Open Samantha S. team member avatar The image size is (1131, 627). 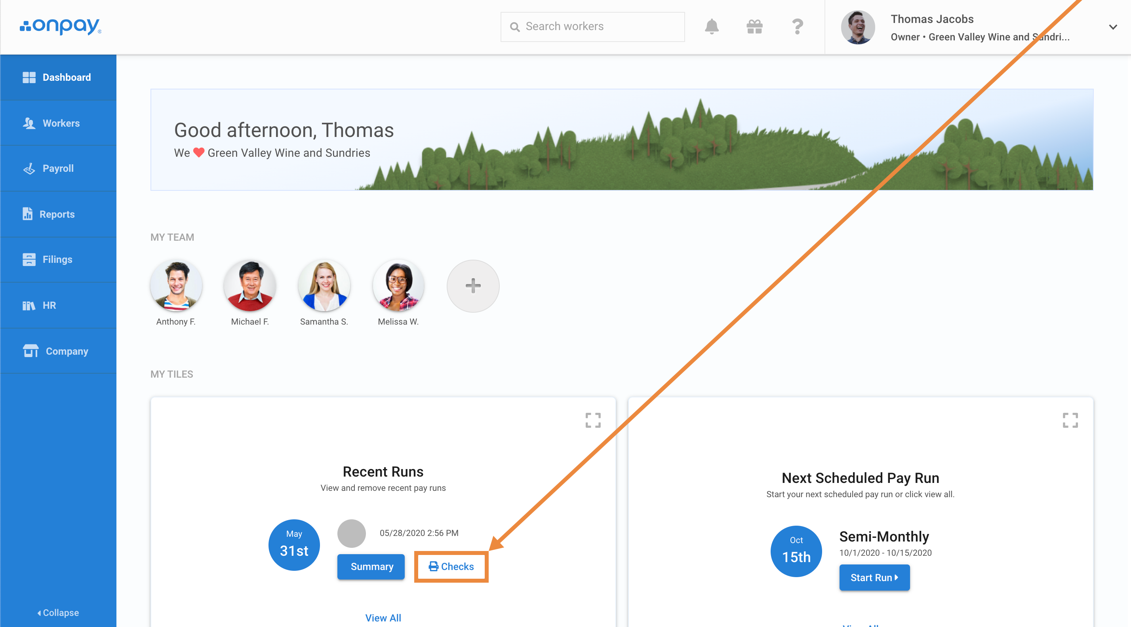pyautogui.click(x=324, y=286)
